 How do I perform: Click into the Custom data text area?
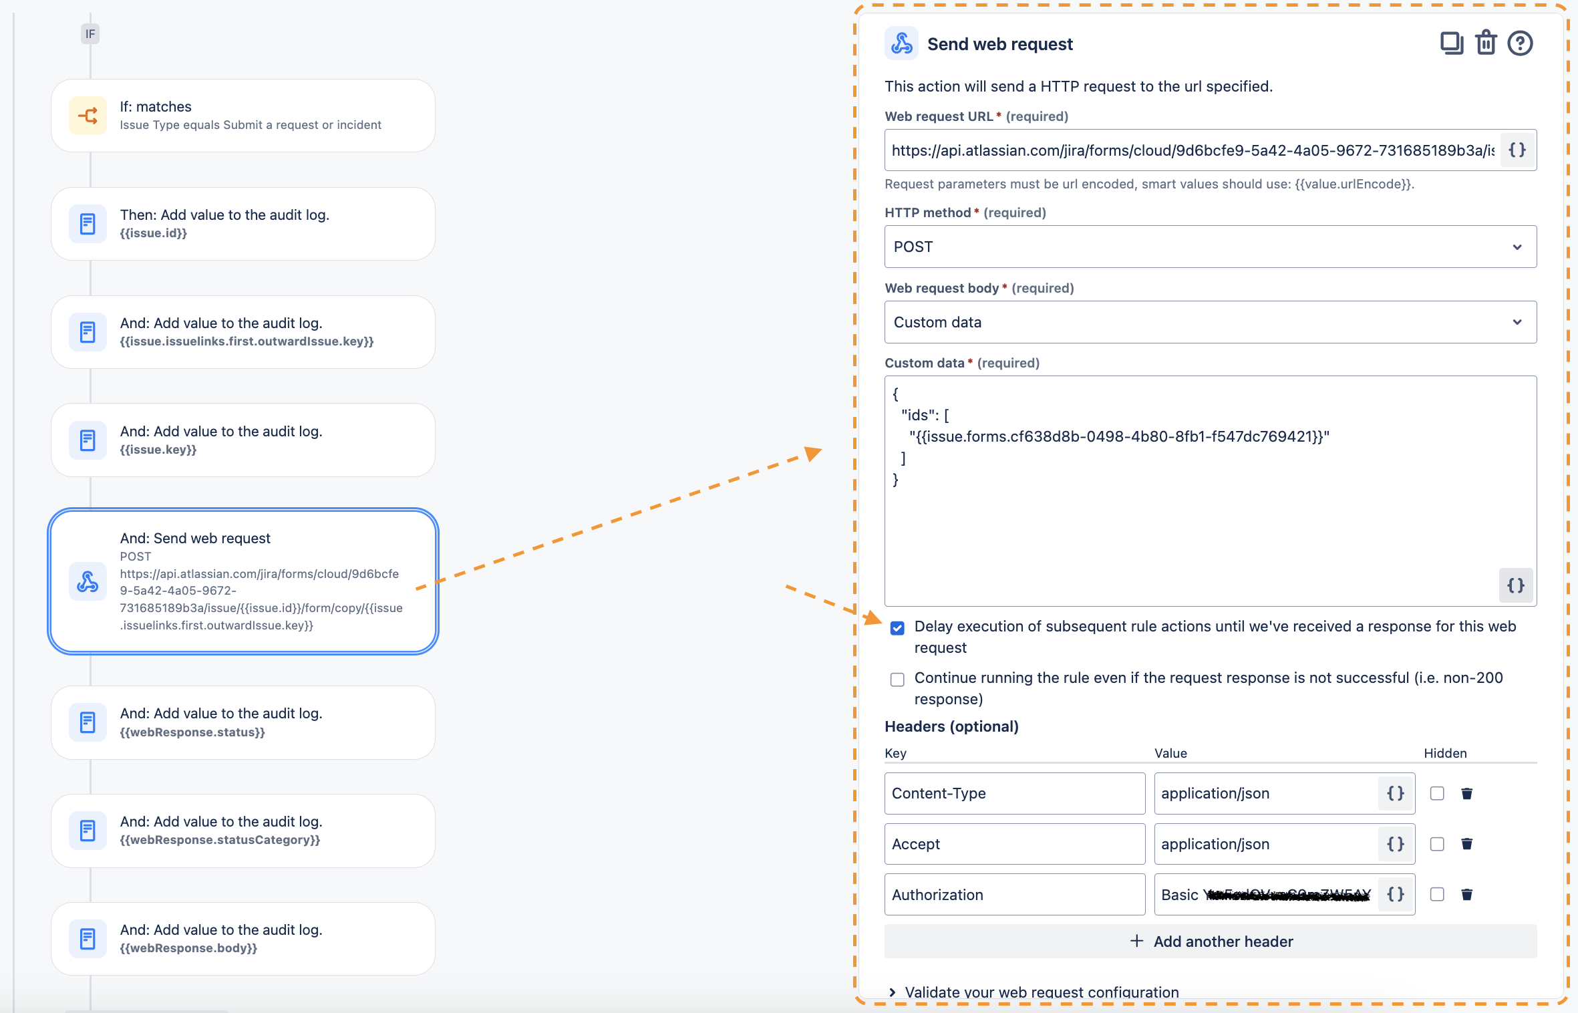coord(1211,491)
